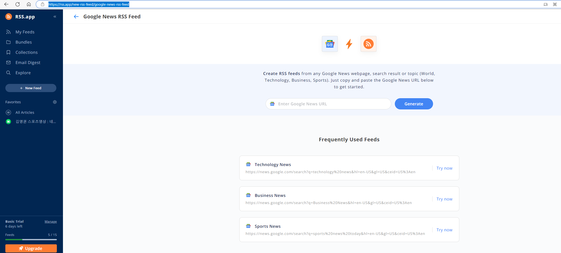The height and width of the screenshot is (253, 561).
Task: Click the Manage plan link
Action: (51, 222)
